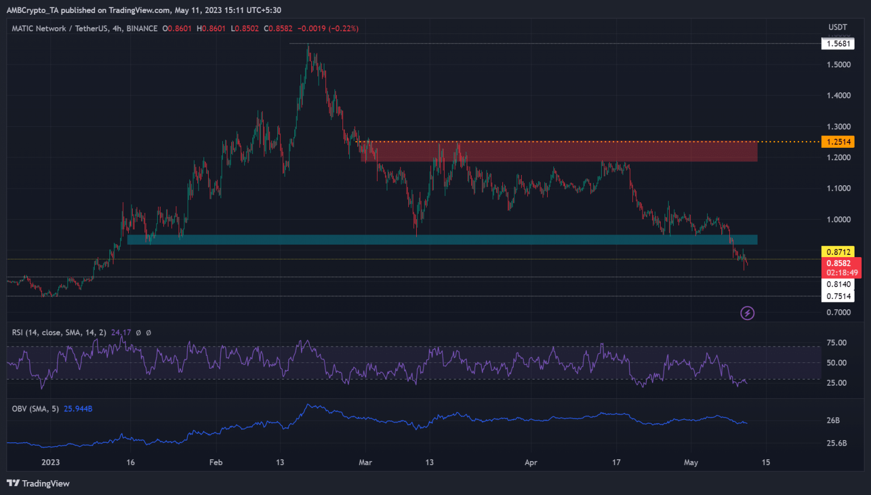The width and height of the screenshot is (871, 495).
Task: Click the second ø icon beside the RSI value
Action: click(149, 332)
